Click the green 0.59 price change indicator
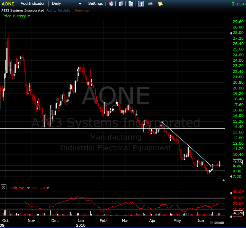246x228 pixels. click(239, 4)
